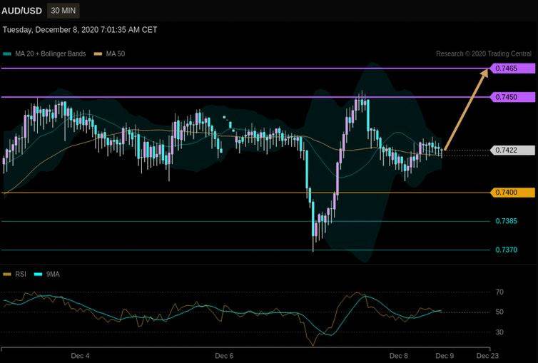
Task: Click the 0.7385 support level text
Action: point(506,221)
